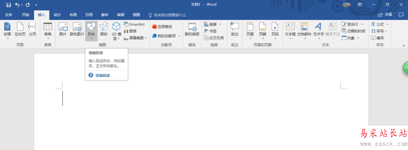Switch to the 引用 tab
408x150 pixels.
point(89,15)
